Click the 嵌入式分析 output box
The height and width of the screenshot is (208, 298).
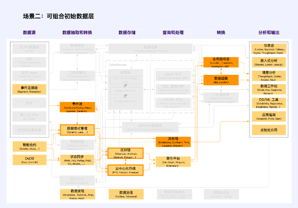(269, 62)
